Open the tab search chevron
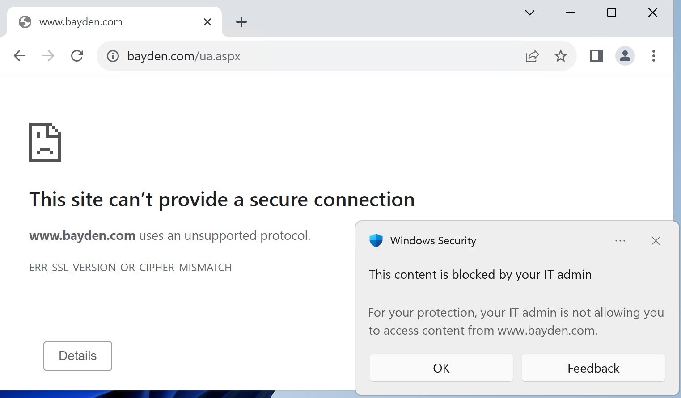681x398 pixels. pyautogui.click(x=529, y=13)
